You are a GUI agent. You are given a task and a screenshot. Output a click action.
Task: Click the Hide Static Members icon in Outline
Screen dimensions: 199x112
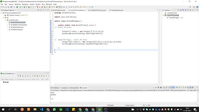tap(185, 10)
